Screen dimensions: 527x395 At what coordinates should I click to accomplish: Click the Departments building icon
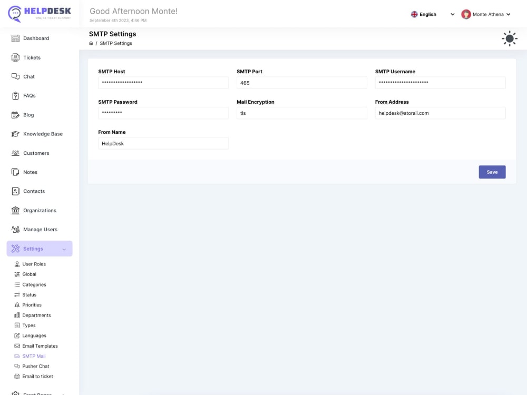[x=17, y=315]
